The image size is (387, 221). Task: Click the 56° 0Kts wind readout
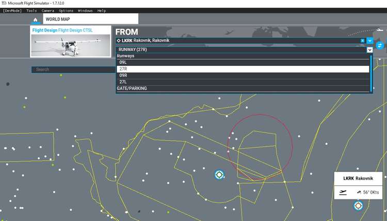point(368,192)
